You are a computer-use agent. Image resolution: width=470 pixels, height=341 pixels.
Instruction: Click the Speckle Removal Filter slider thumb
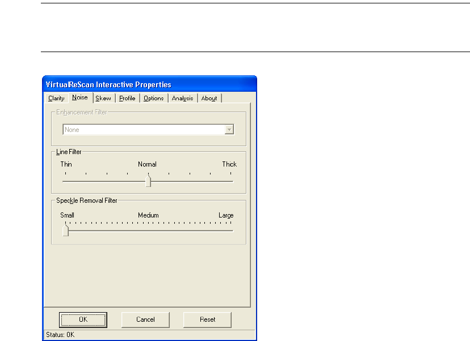[x=66, y=231]
